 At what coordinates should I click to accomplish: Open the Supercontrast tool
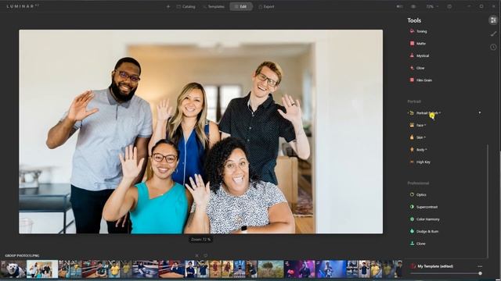[424, 207]
